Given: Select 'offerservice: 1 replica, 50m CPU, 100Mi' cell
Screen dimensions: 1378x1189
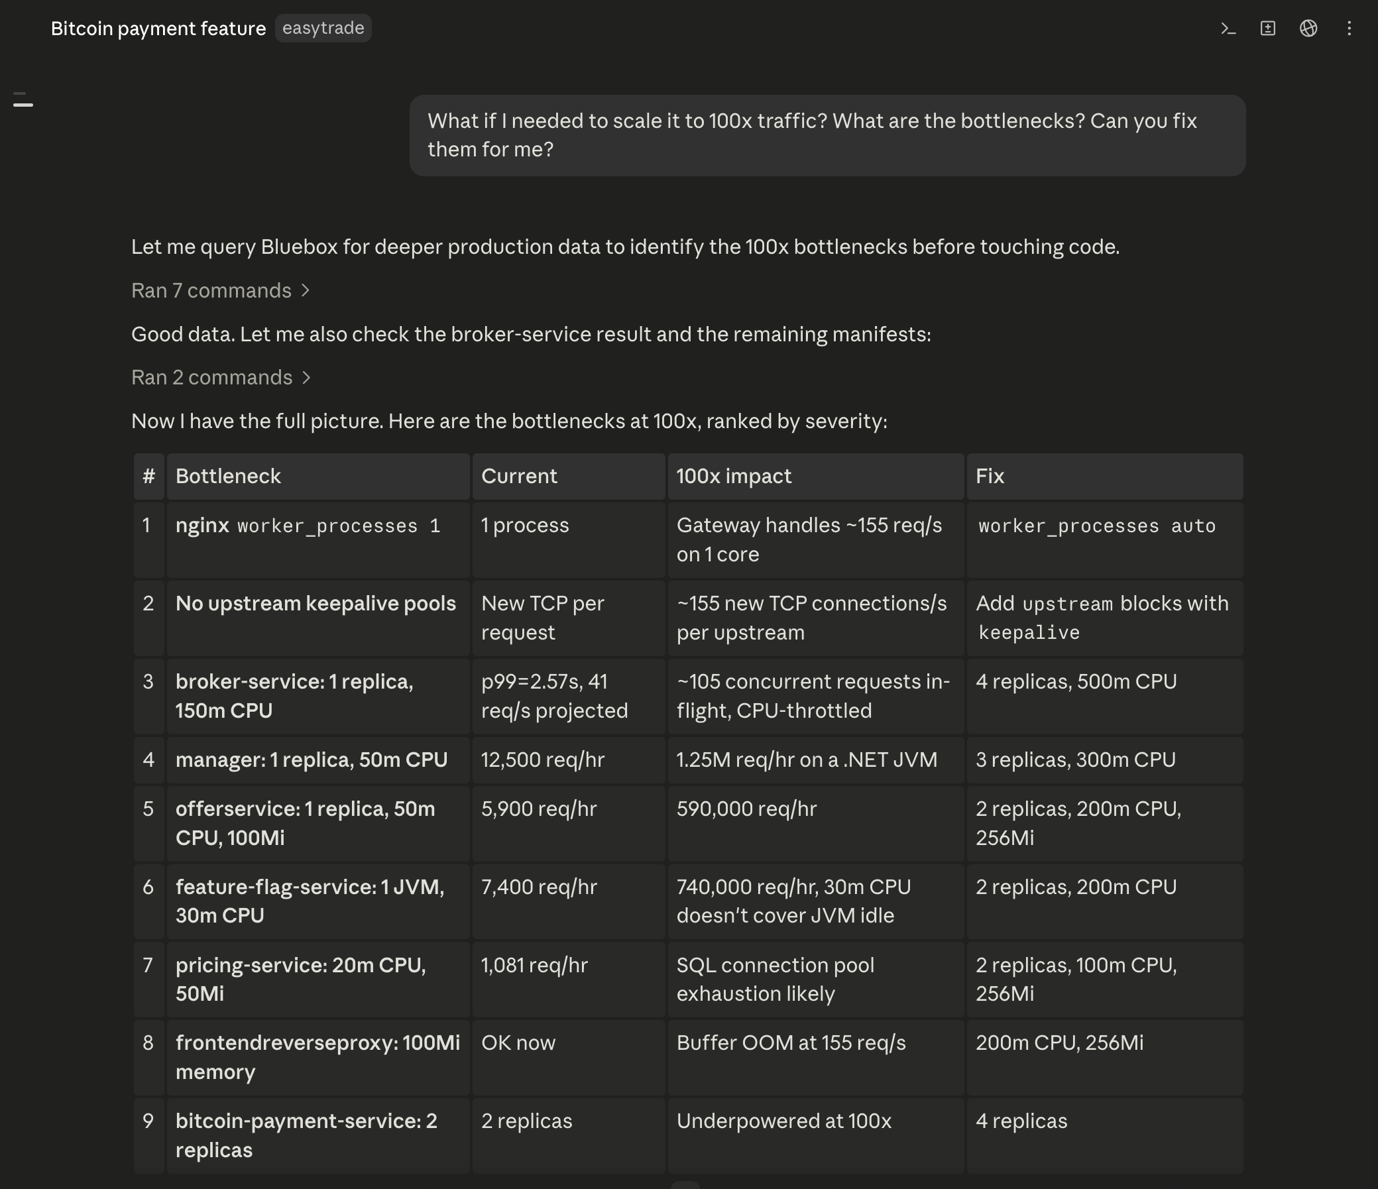Looking at the screenshot, I should coord(318,823).
